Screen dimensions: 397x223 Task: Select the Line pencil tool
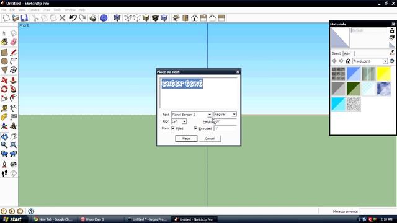click(14, 53)
